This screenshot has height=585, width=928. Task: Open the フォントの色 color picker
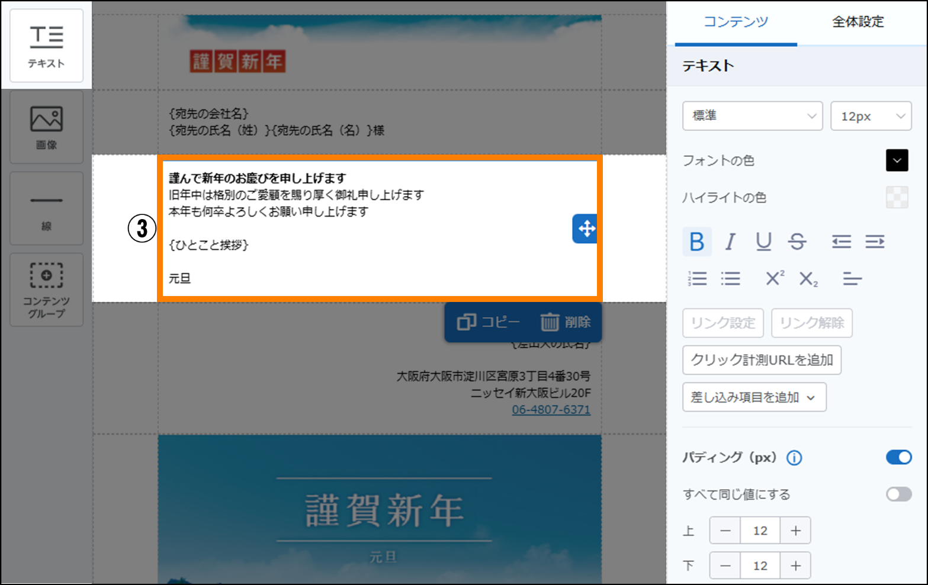[x=897, y=160]
